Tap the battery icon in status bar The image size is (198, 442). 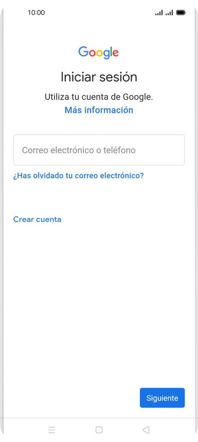pyautogui.click(x=180, y=13)
